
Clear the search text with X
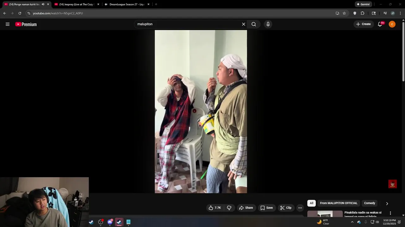(x=244, y=24)
